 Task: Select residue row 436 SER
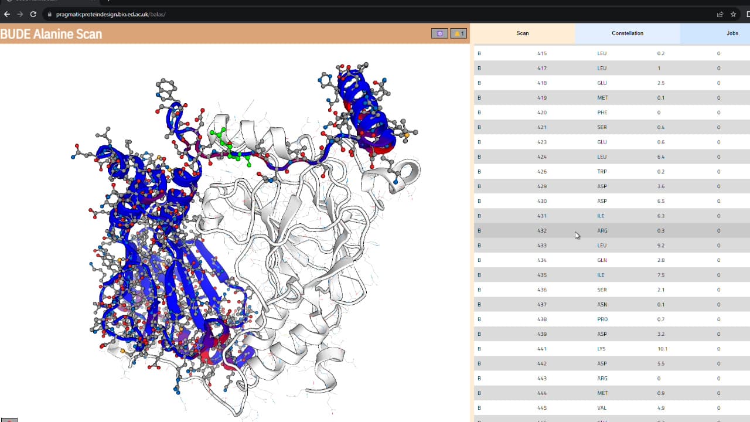(612, 290)
